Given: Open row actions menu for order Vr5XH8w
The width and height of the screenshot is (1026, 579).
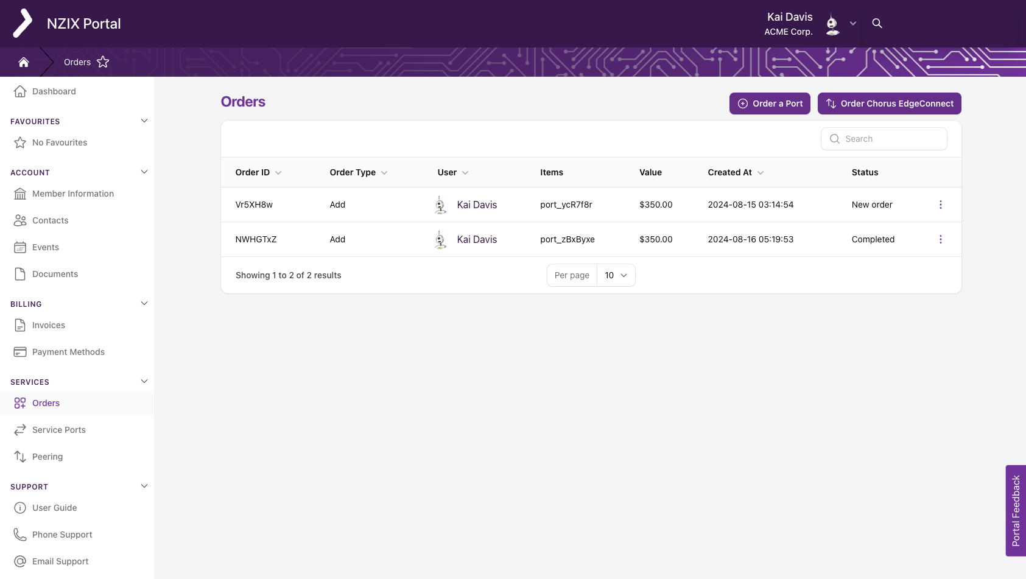Looking at the screenshot, I should pos(940,205).
